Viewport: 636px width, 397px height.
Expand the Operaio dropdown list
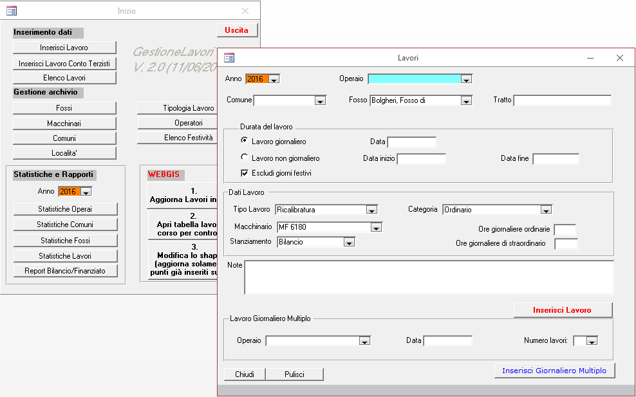coord(465,80)
